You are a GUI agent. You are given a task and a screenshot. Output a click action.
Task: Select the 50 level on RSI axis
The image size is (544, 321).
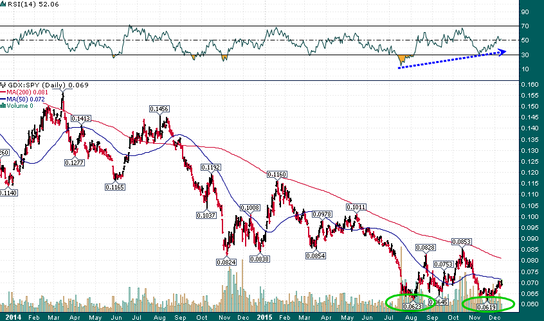(525, 40)
